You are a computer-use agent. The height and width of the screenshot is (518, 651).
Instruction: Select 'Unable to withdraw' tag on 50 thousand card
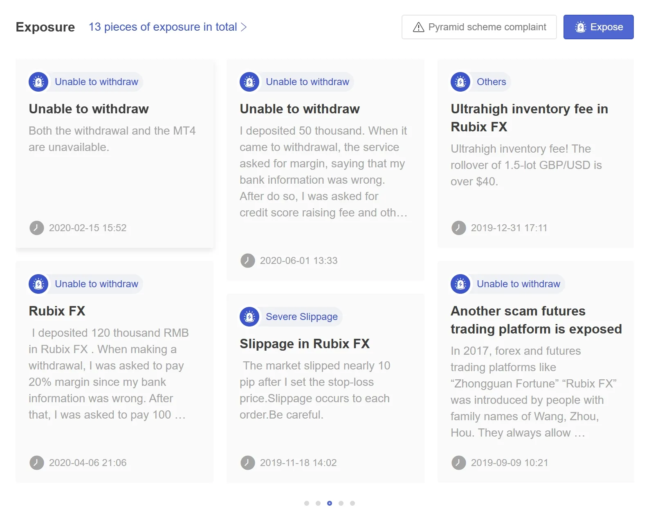[x=308, y=82]
